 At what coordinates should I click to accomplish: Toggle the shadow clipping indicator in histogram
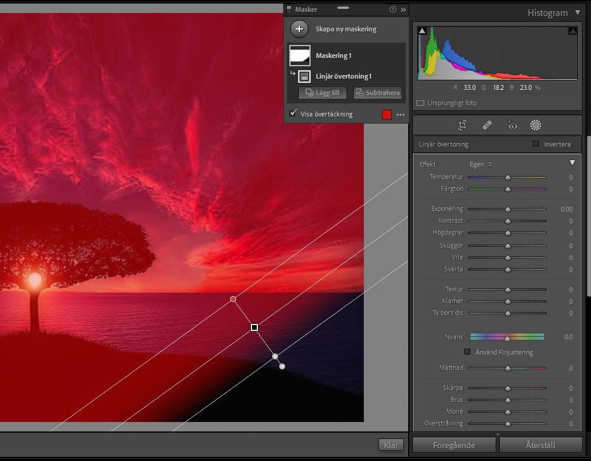(422, 31)
